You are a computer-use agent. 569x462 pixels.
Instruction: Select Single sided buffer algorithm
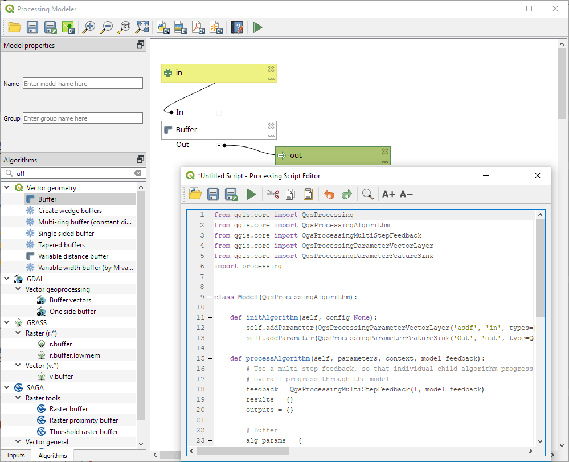point(66,234)
